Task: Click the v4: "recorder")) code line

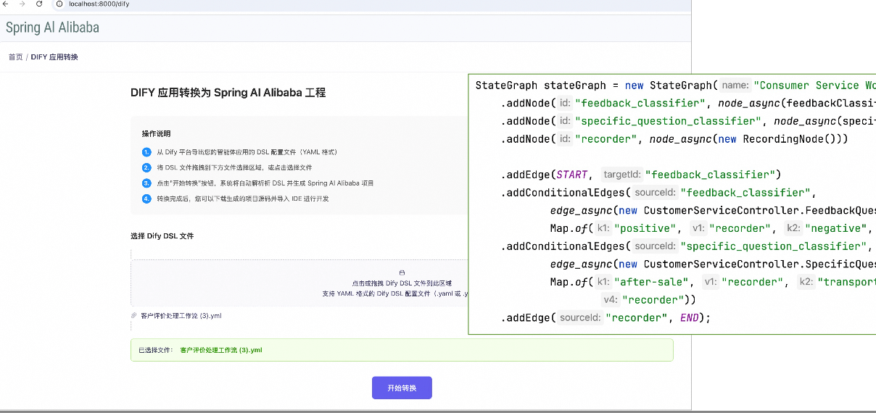Action: tap(649, 300)
